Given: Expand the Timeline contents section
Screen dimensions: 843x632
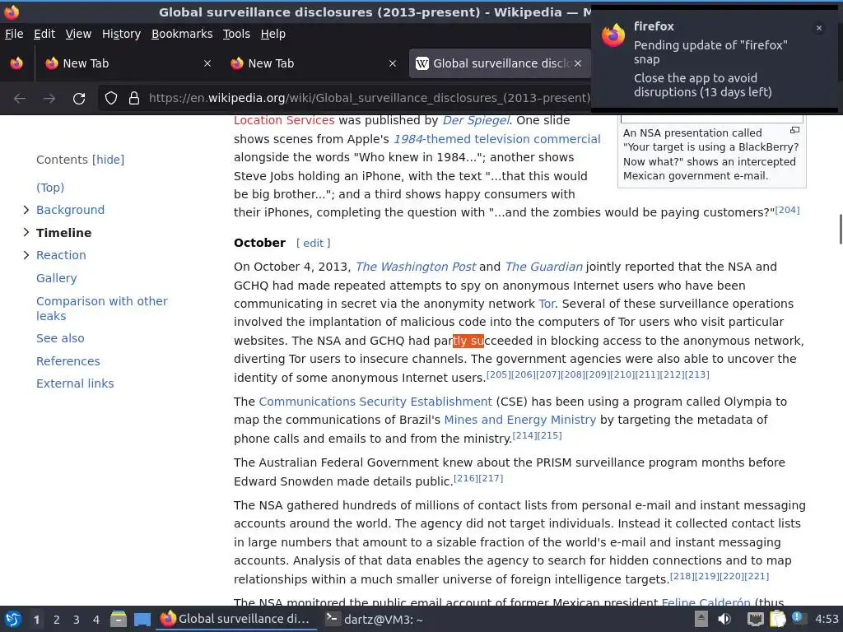Looking at the screenshot, I should point(26,232).
